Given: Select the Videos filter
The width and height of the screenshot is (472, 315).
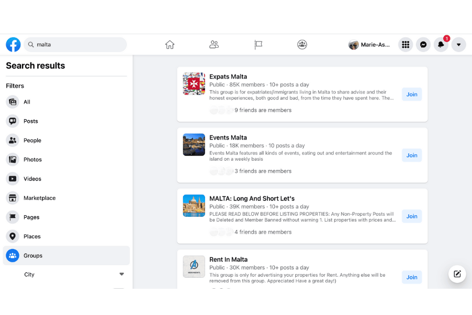Looking at the screenshot, I should pos(66,178).
